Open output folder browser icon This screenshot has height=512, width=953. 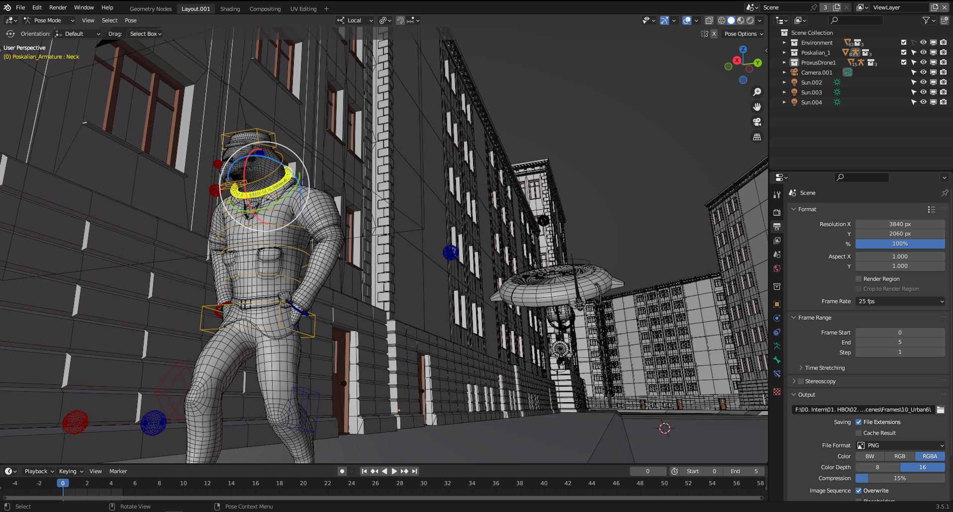pyautogui.click(x=940, y=410)
